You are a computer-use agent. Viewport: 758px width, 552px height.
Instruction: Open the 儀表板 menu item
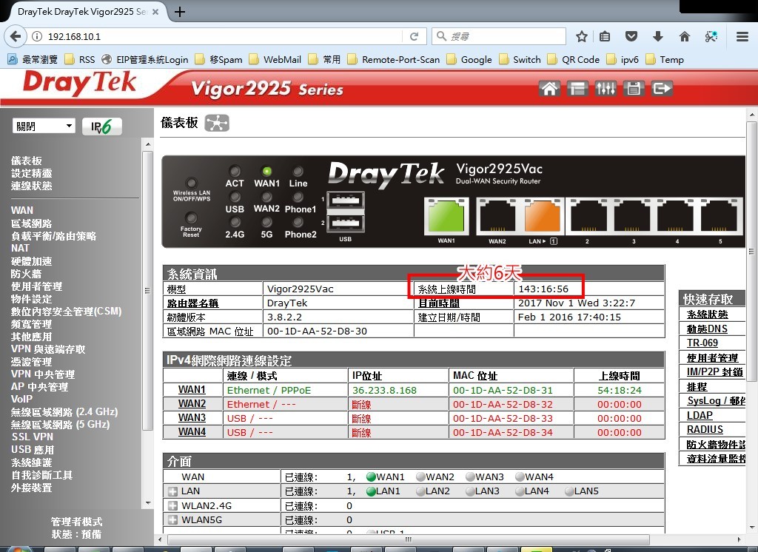tap(27, 161)
